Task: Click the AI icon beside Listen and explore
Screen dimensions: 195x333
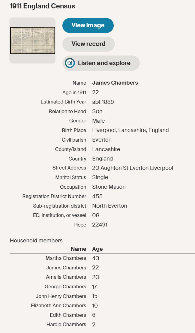Action: pos(70,63)
